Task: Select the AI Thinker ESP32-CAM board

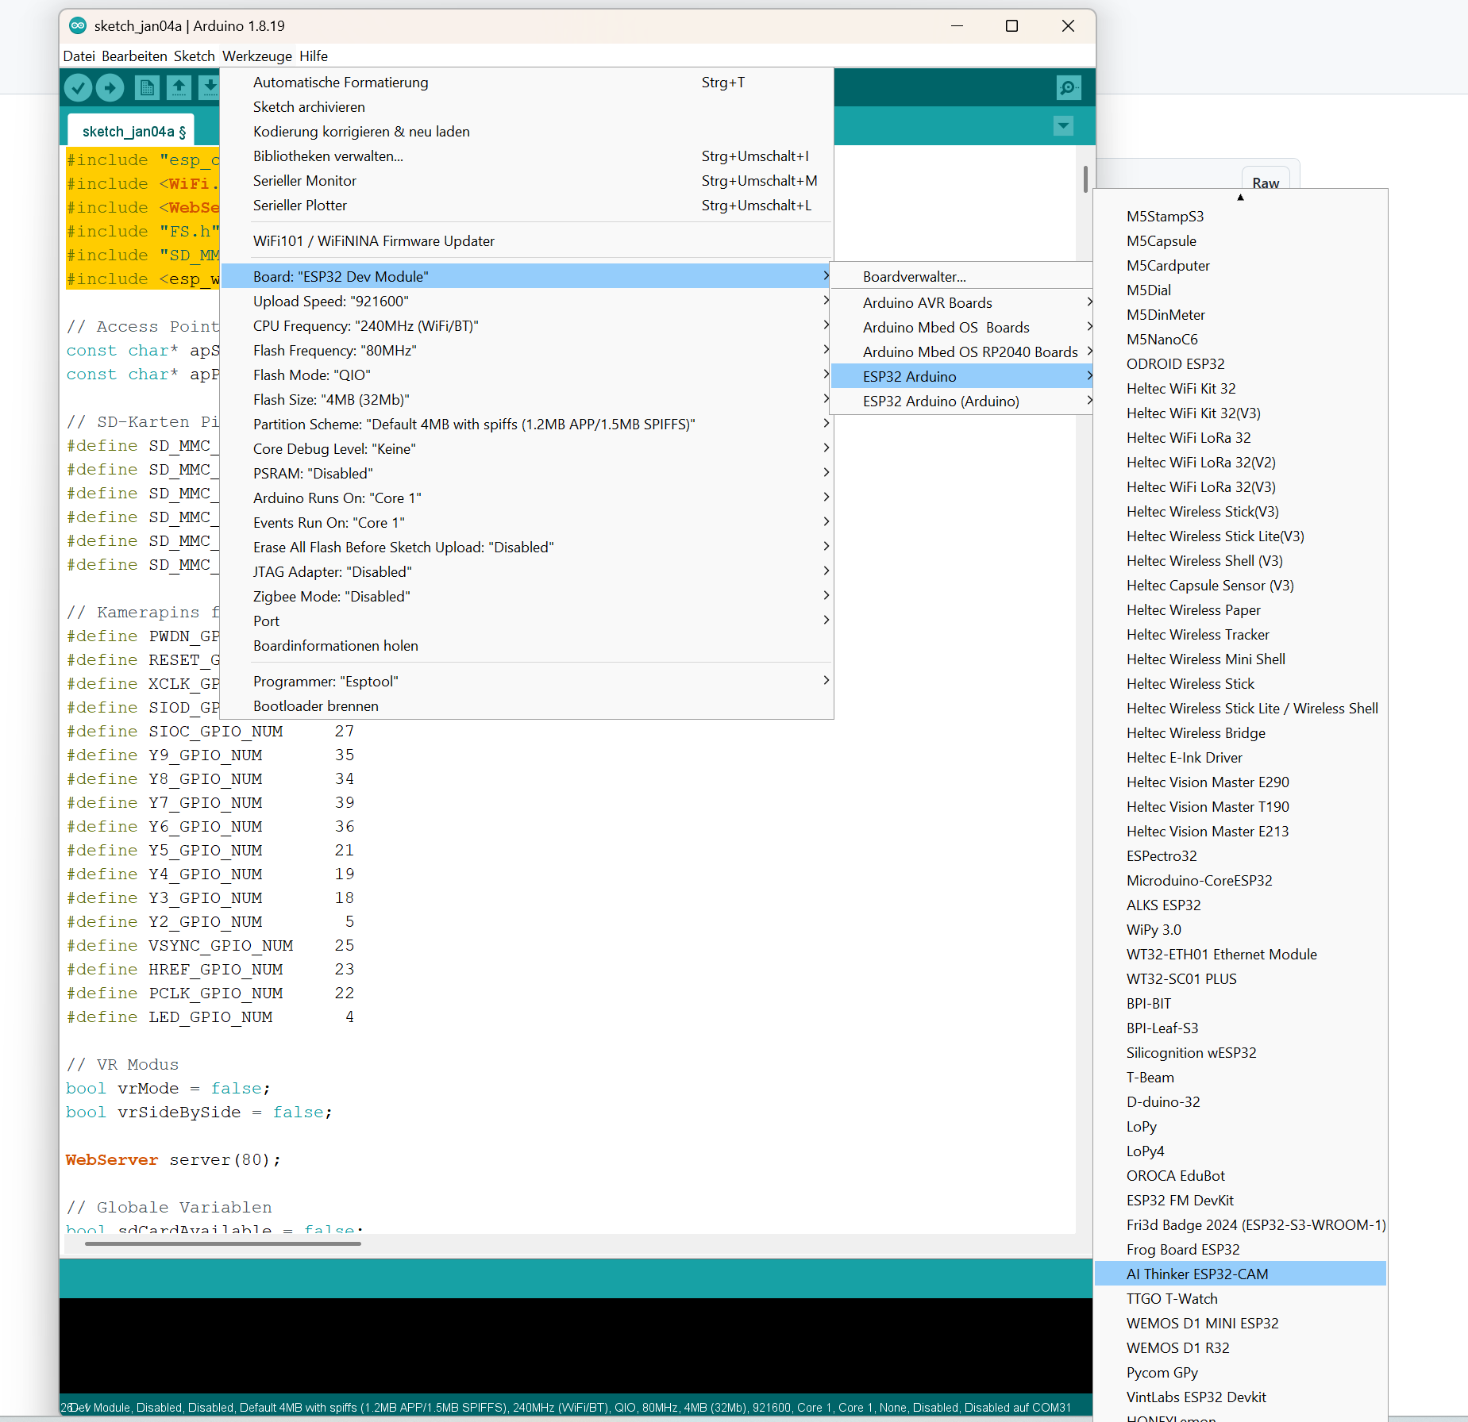Action: point(1197,1274)
